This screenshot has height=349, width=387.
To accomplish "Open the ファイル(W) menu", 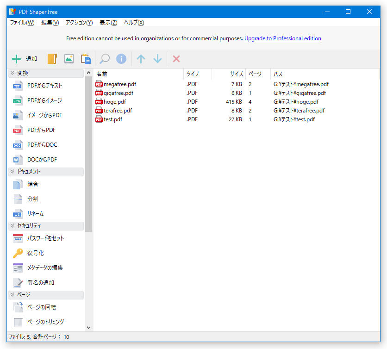I will (x=22, y=23).
